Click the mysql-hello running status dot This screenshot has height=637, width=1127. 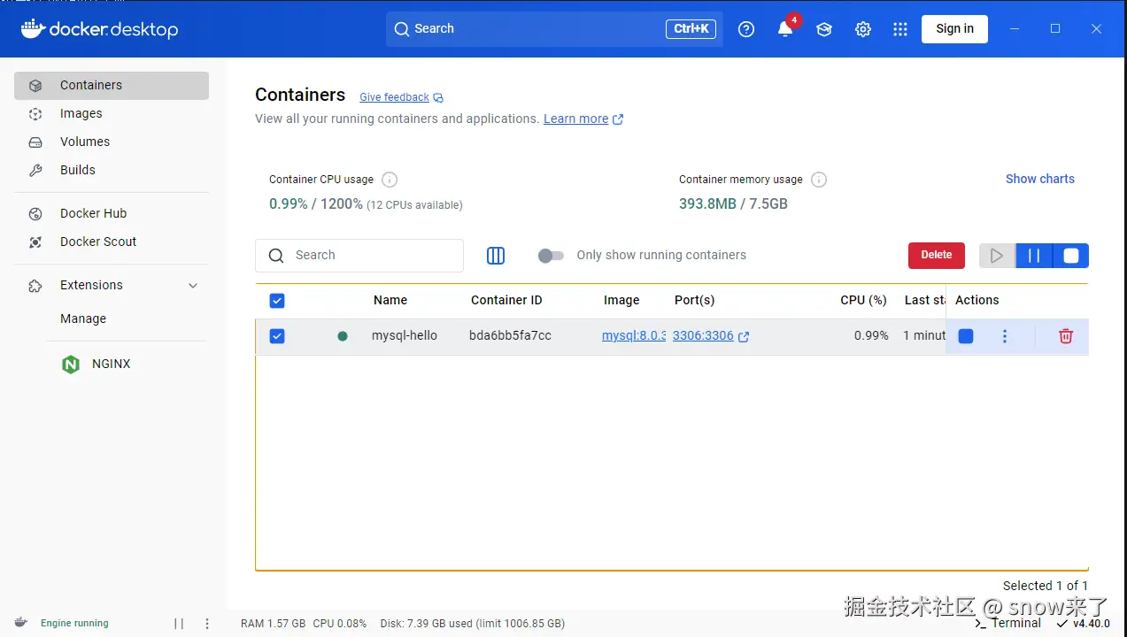(x=343, y=336)
